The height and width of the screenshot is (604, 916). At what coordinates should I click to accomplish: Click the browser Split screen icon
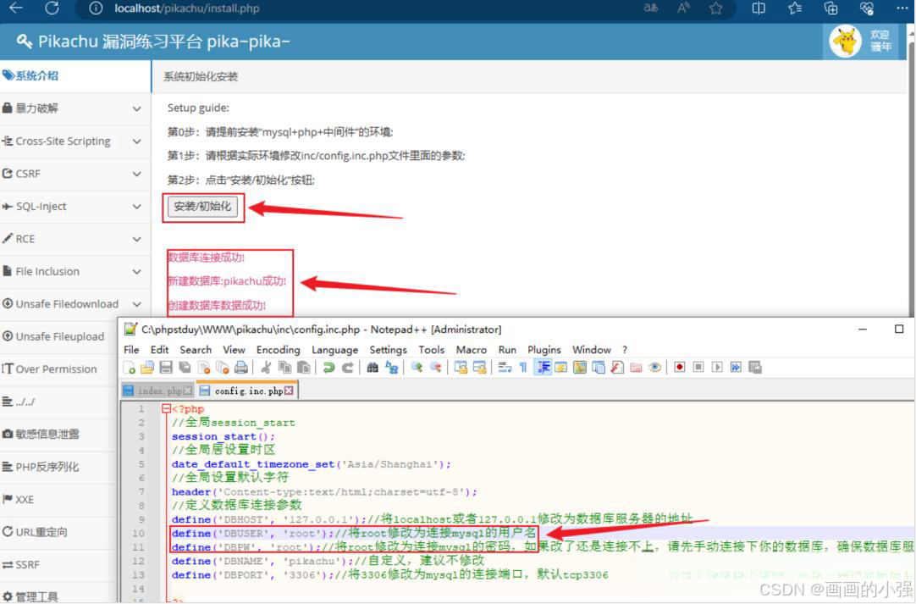759,8
